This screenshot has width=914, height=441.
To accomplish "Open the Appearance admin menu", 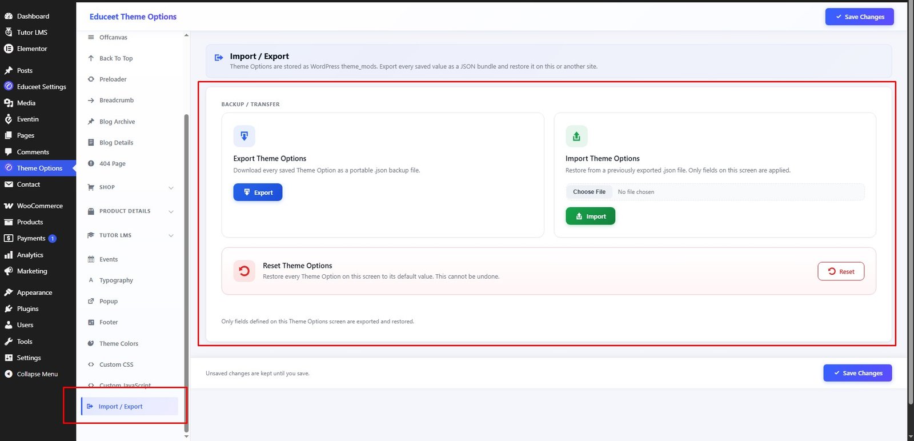I will coord(34,292).
